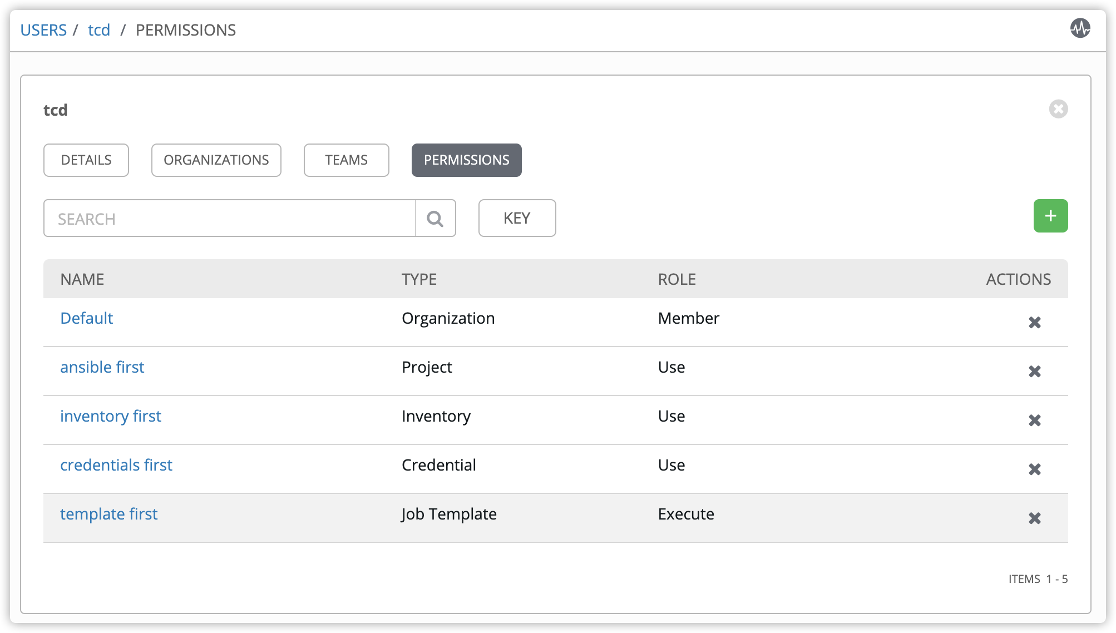Image resolution: width=1116 pixels, height=633 pixels.
Task: Focus the Search input field
Action: click(230, 219)
